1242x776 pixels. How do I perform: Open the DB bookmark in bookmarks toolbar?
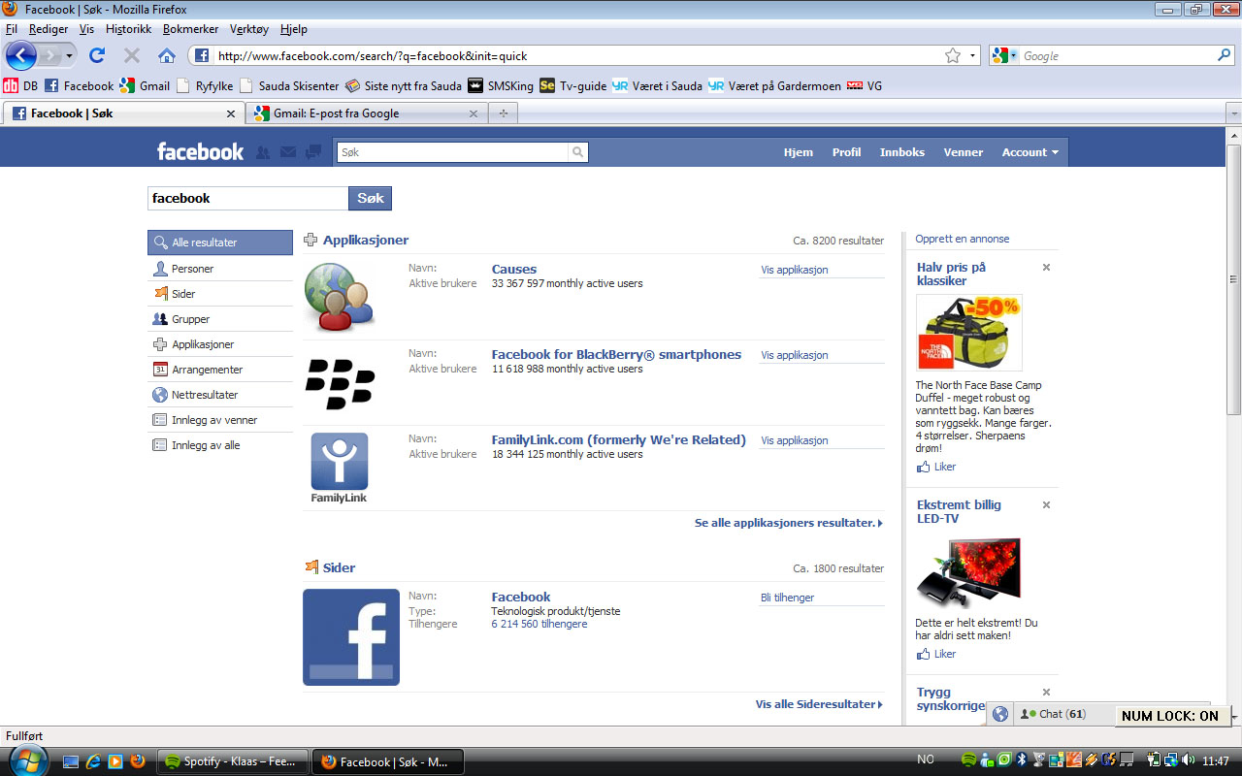click(20, 85)
